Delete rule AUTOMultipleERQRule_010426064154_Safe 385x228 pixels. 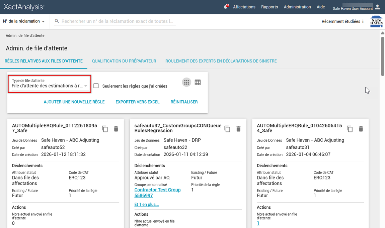click(x=361, y=129)
